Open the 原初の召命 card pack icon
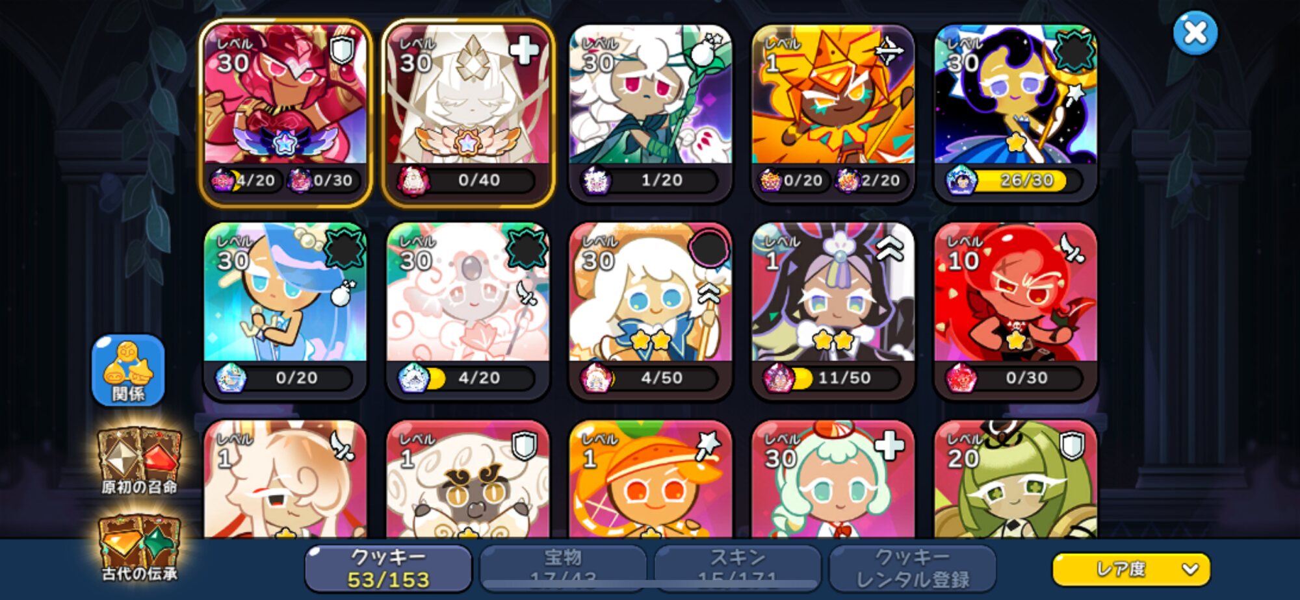Image resolution: width=1300 pixels, height=600 pixels. coord(139,460)
